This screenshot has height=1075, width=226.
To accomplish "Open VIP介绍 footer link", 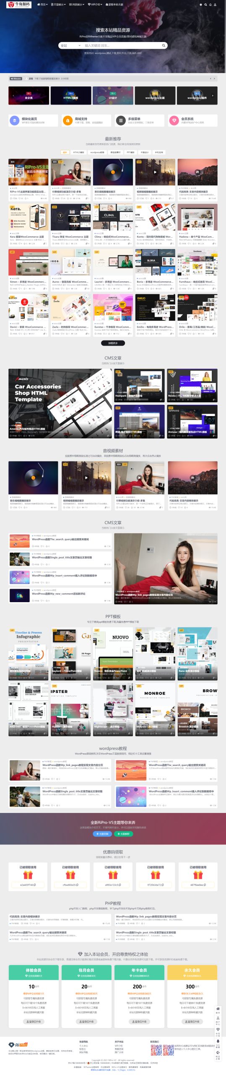I will 119,1045.
